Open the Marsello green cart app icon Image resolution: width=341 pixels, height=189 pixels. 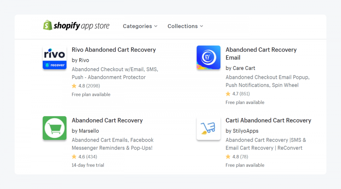pos(55,128)
